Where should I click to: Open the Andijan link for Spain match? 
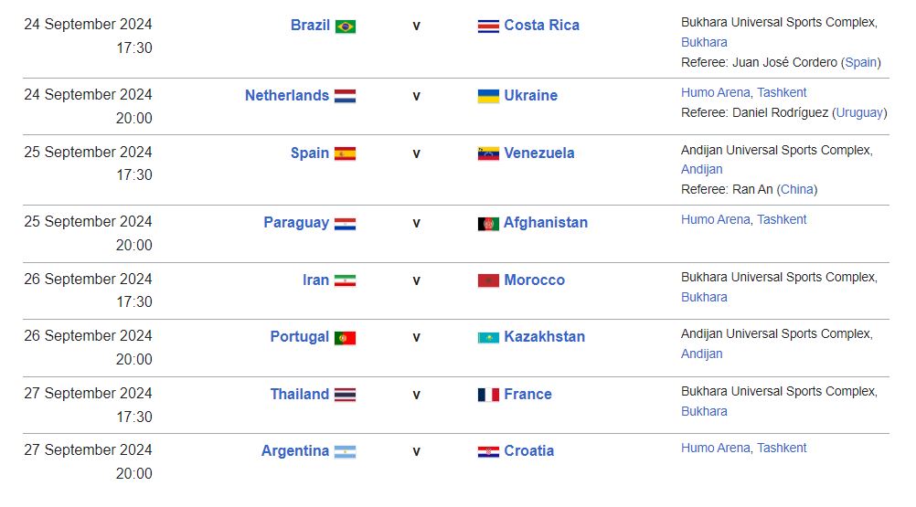click(701, 169)
